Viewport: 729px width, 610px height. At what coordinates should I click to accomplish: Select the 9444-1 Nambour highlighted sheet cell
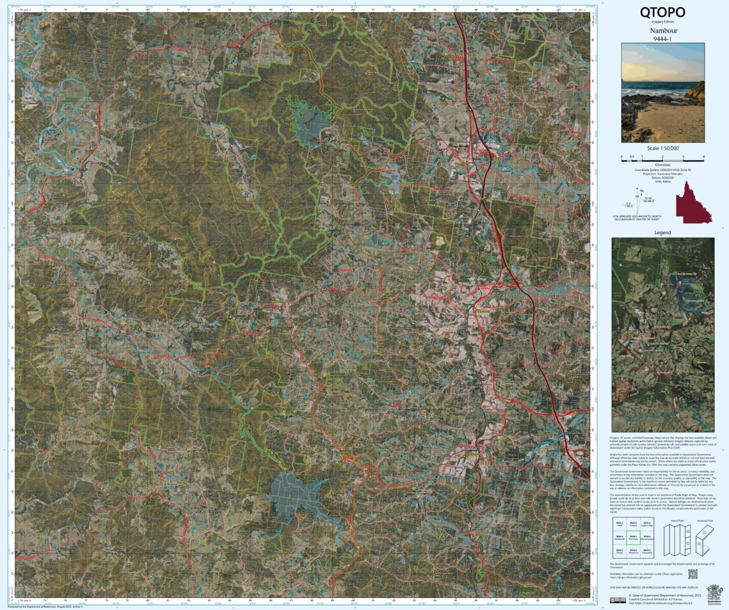pos(634,538)
